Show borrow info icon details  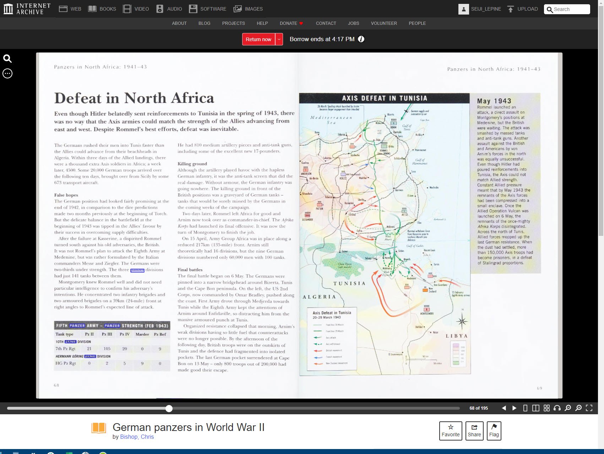point(361,39)
